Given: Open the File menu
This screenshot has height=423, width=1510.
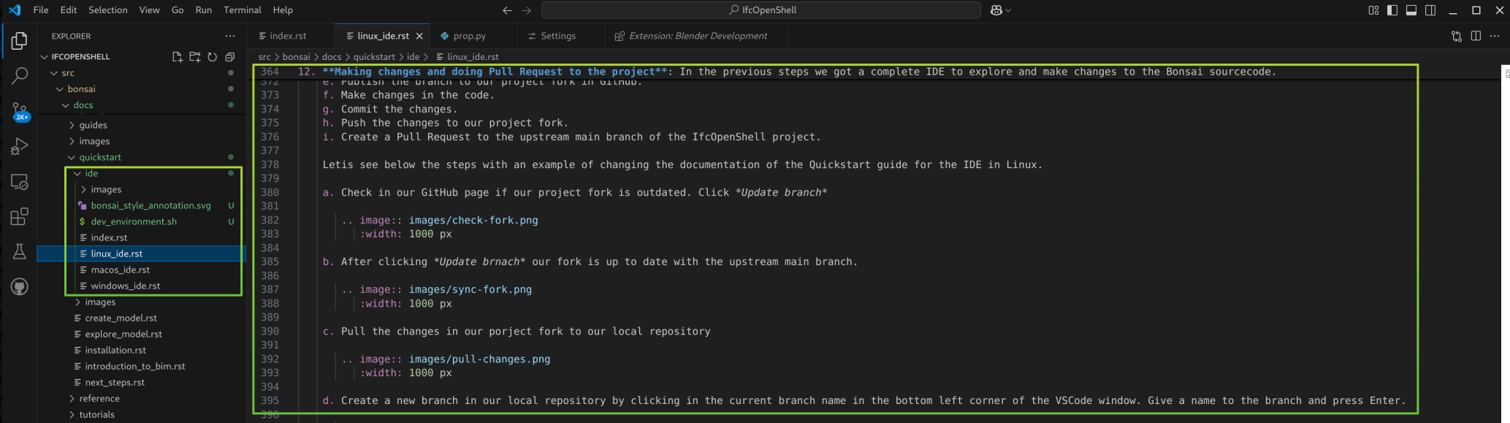Looking at the screenshot, I should point(41,10).
